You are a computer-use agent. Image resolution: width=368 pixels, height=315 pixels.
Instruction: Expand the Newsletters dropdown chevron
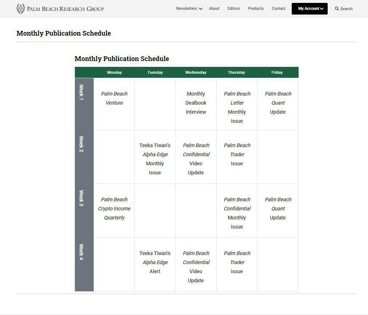point(201,9)
